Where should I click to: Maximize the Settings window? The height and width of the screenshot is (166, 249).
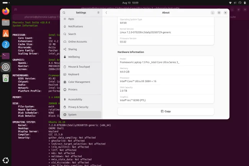(x=219, y=13)
